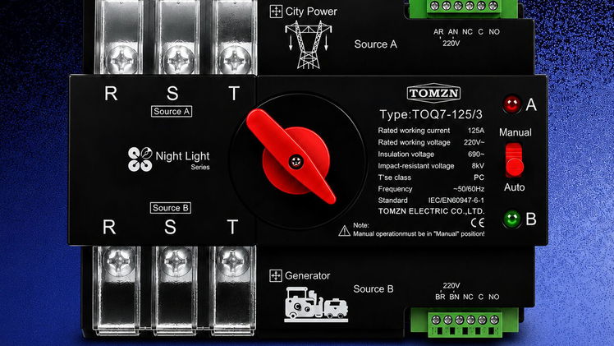This screenshot has width=614, height=346.
Task: Click the Generator label
Action: tap(307, 275)
